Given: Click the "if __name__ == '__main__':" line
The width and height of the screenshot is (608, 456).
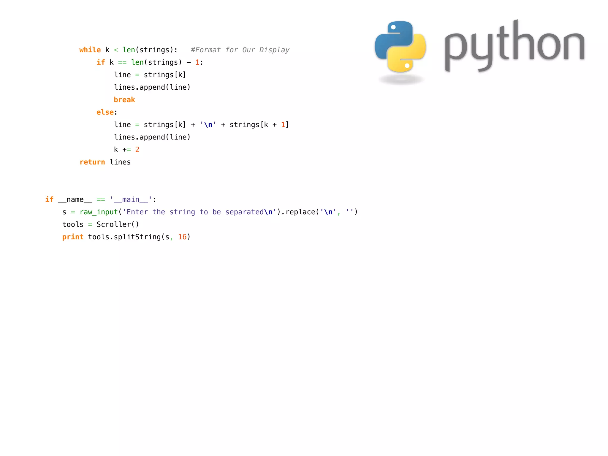Looking at the screenshot, I should pos(101,199).
